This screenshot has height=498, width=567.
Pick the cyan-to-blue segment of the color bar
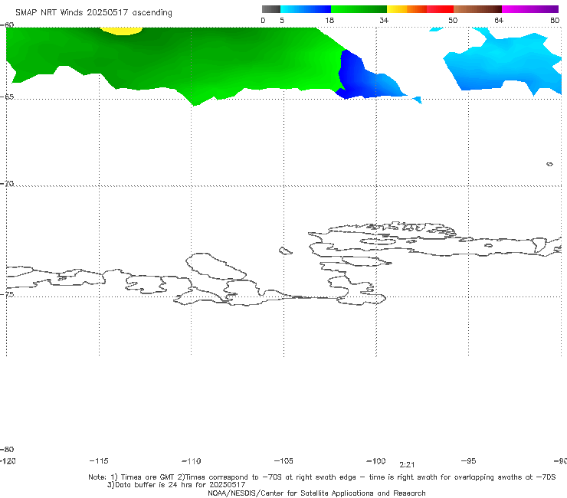tap(306, 9)
